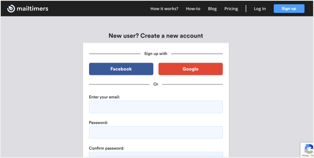
Task: Go to the How-to section
Action: [x=193, y=9]
